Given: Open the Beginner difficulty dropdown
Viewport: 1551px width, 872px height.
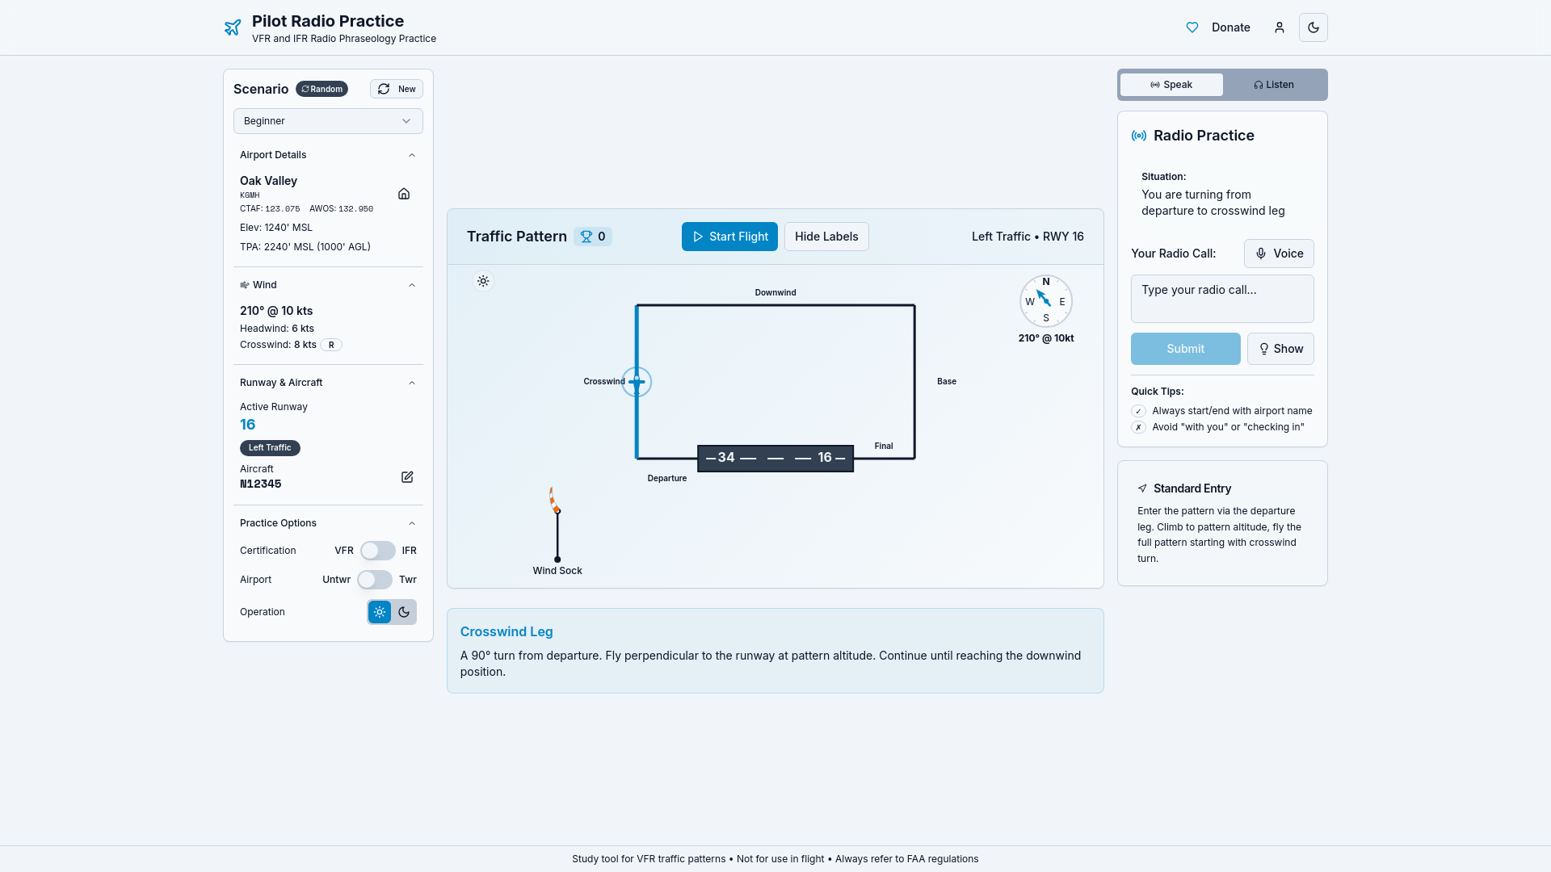Looking at the screenshot, I should 328,121.
